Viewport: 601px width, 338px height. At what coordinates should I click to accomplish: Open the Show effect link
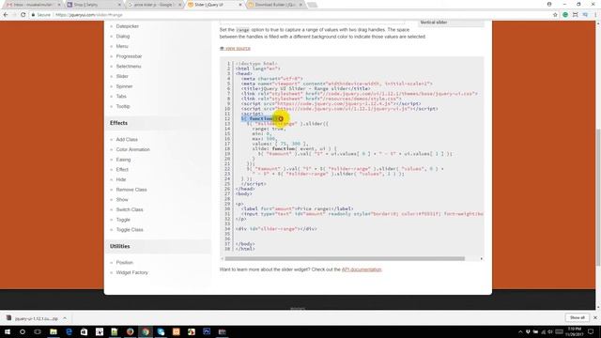click(122, 200)
